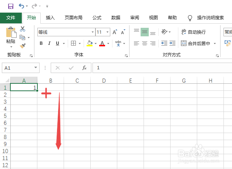This screenshot has width=232, height=169.
Task: Expand the 粘贴 options arrow
Action: (11, 47)
